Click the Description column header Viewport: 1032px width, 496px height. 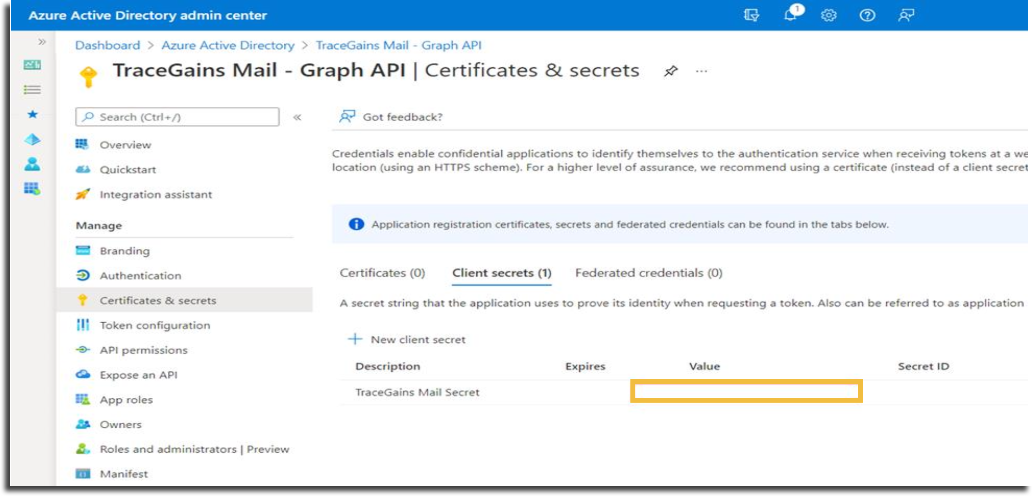(387, 366)
